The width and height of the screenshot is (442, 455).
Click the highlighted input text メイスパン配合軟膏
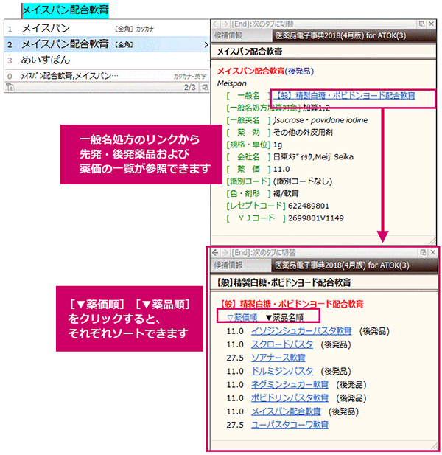click(66, 10)
